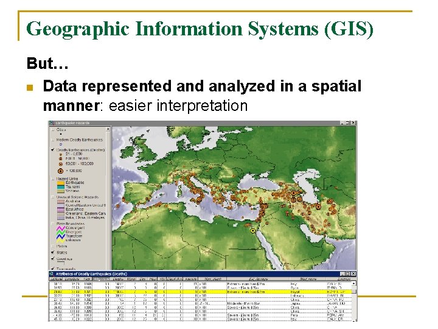Click the 'East Africa' legend label
Viewport: 438px width, 329px height.
click(75, 209)
